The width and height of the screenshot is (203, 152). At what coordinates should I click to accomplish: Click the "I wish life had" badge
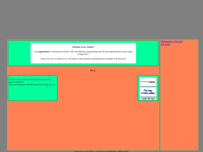tap(148, 99)
